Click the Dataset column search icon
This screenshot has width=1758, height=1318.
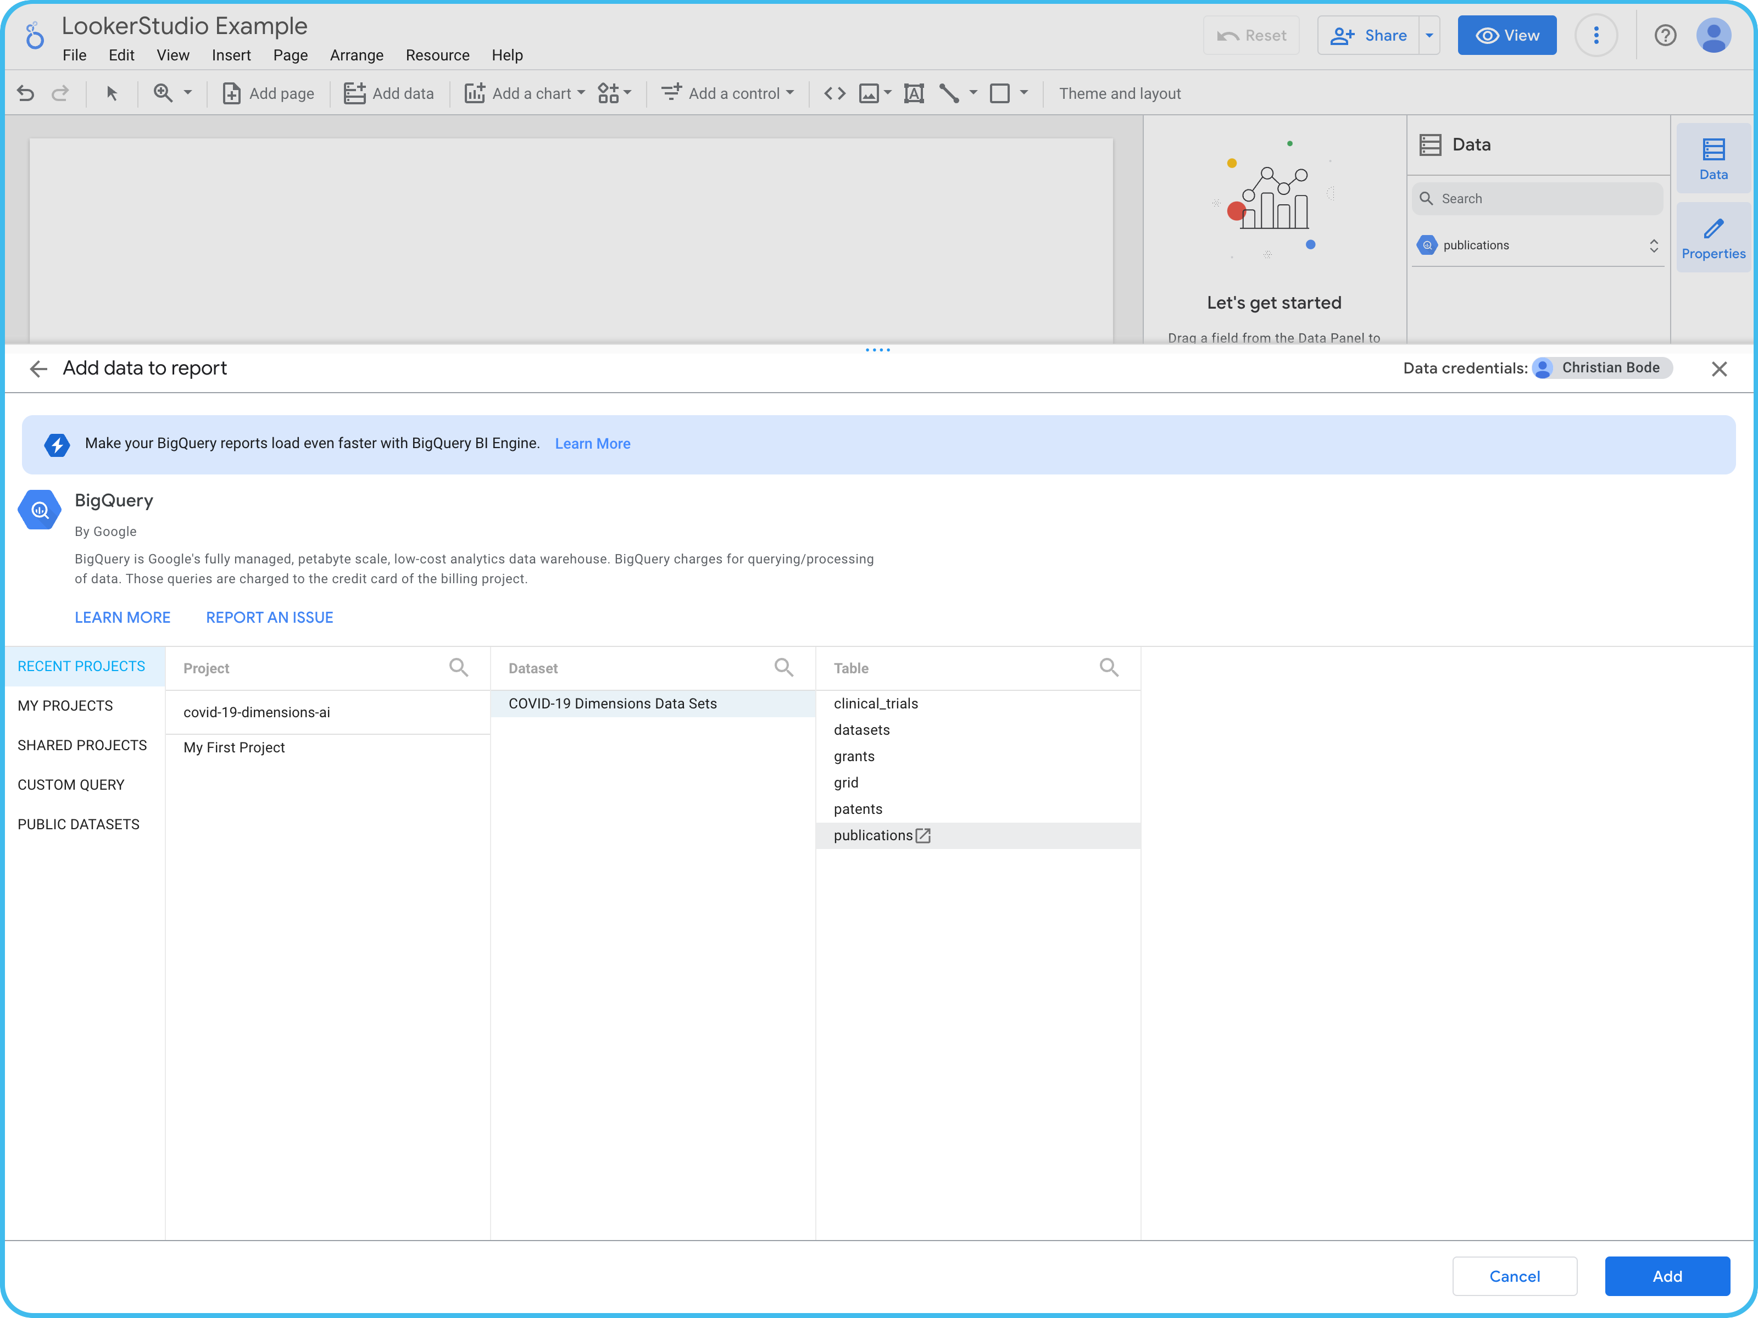point(783,667)
